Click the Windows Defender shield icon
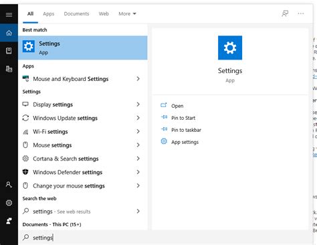Screen dimensions: 317x245 click(x=25, y=172)
